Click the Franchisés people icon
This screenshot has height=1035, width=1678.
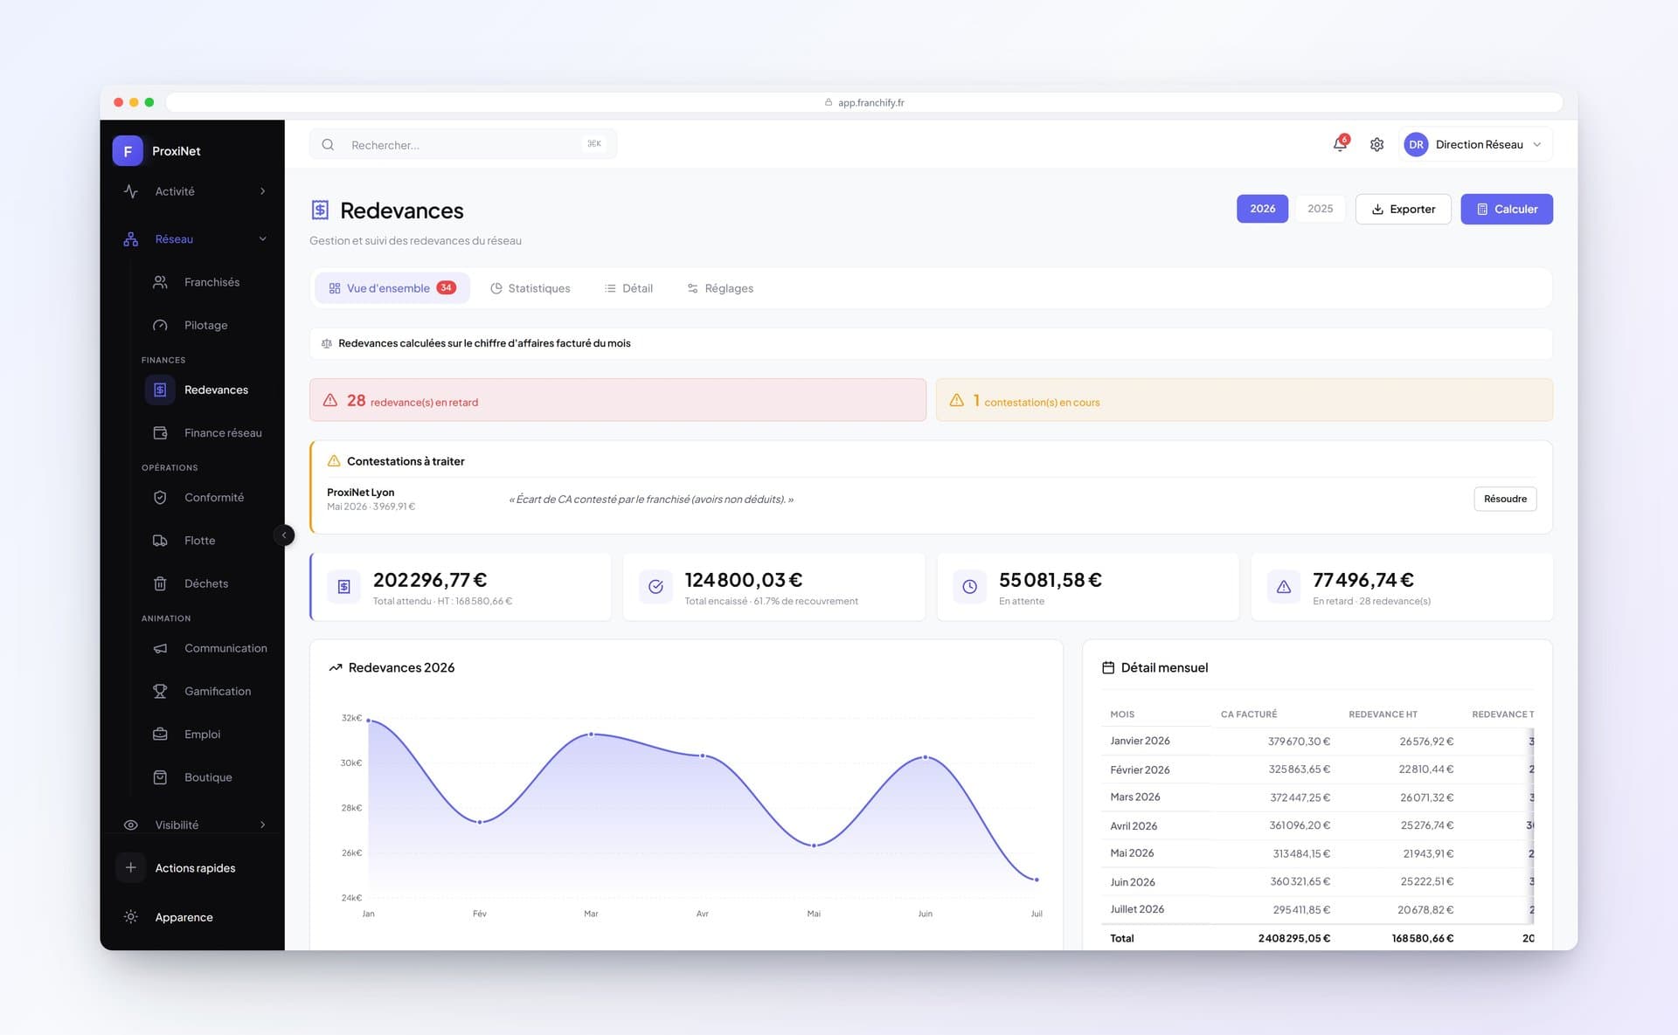tap(160, 282)
